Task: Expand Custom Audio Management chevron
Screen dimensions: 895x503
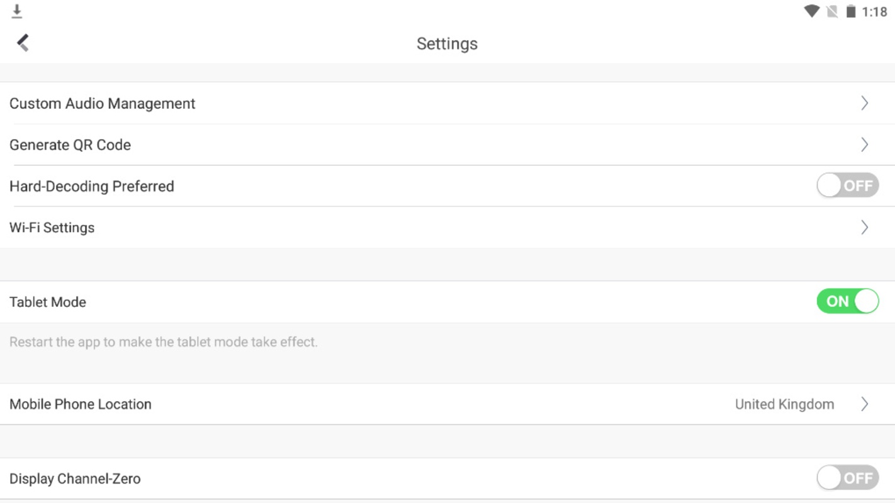Action: pyautogui.click(x=865, y=103)
